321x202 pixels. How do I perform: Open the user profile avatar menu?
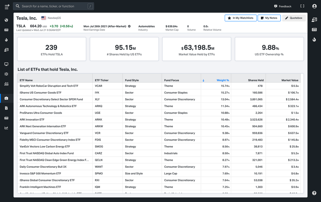314,6
